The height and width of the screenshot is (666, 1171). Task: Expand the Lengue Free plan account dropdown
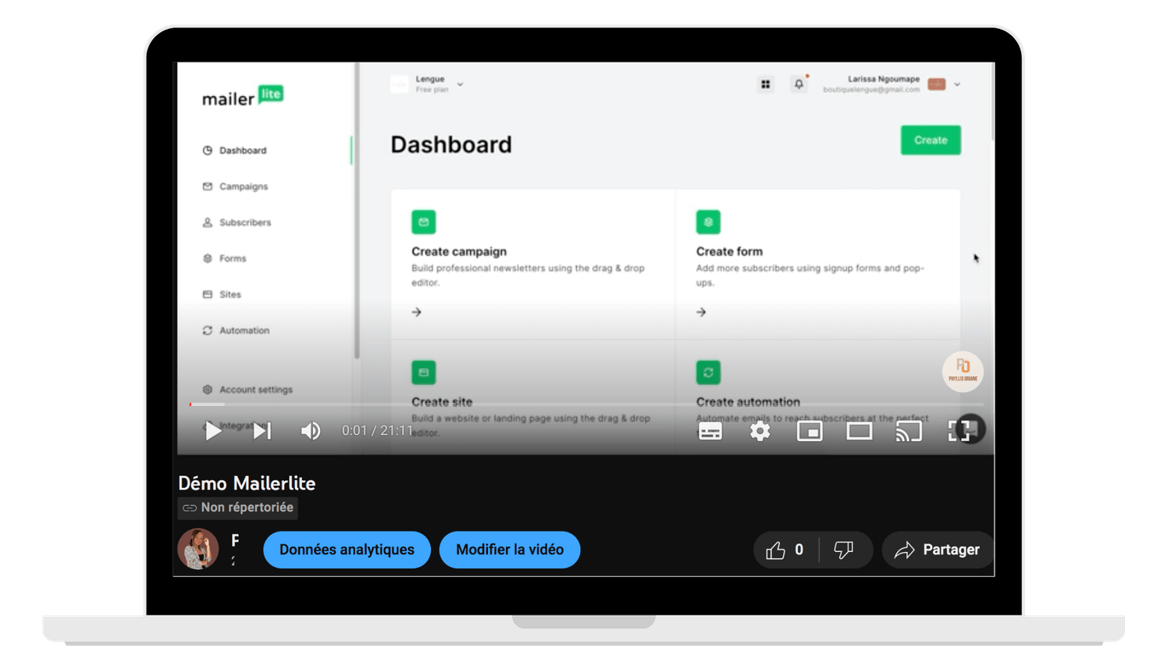pyautogui.click(x=428, y=84)
